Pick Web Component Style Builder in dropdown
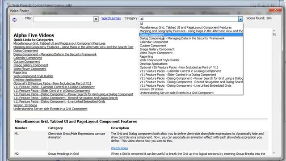286x161 pixels. click(191, 60)
